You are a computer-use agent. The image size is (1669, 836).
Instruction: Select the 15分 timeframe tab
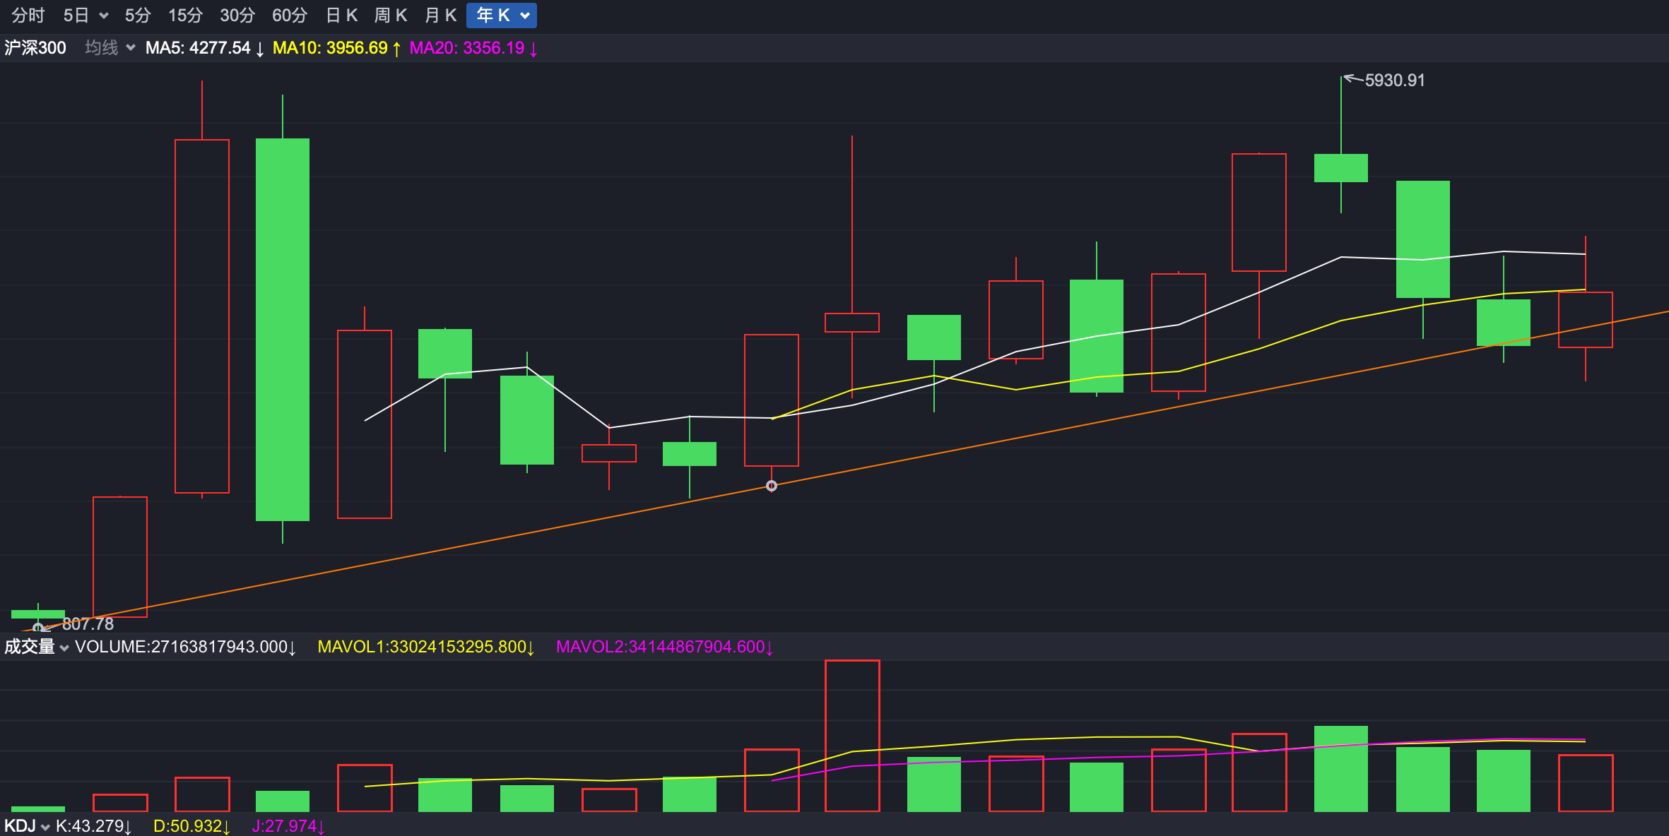pos(185,15)
